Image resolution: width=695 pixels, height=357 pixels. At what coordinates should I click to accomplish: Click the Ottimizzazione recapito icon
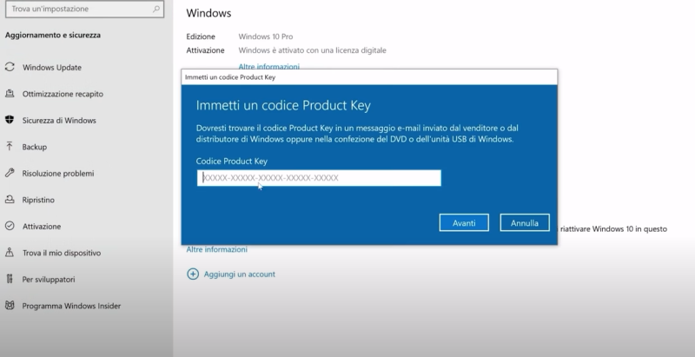(x=10, y=94)
